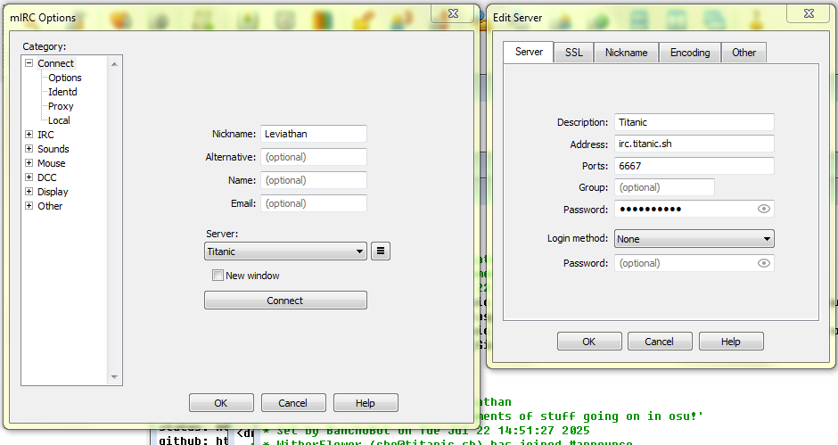
Task: Open the Login method dropdown
Action: click(x=694, y=238)
